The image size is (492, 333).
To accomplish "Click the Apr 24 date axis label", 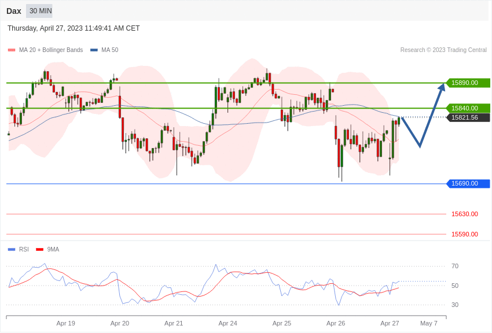I will pos(228,323).
